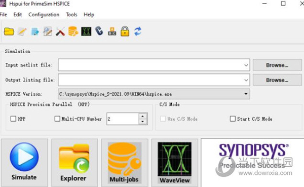Screen dimensions: 304x187
Task: Open the Configuration menu
Action: tap(44, 15)
